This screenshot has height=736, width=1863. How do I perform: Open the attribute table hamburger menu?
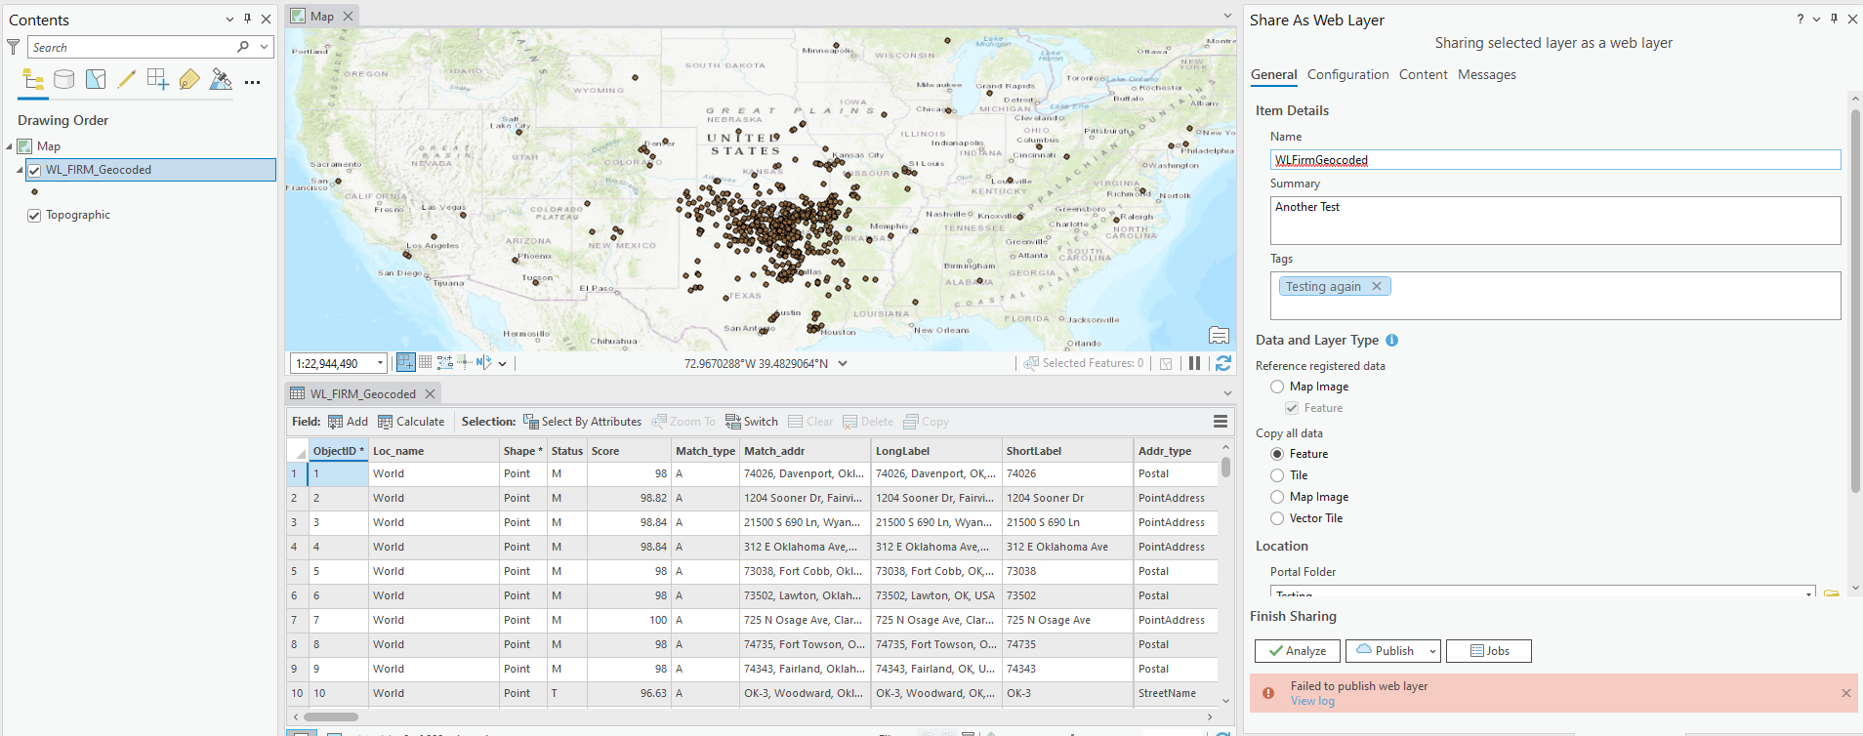(x=1220, y=422)
